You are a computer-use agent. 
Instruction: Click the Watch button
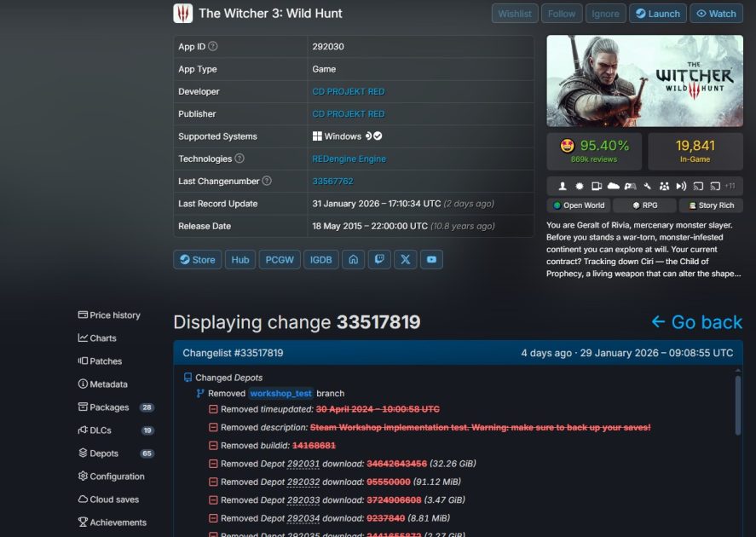point(716,13)
